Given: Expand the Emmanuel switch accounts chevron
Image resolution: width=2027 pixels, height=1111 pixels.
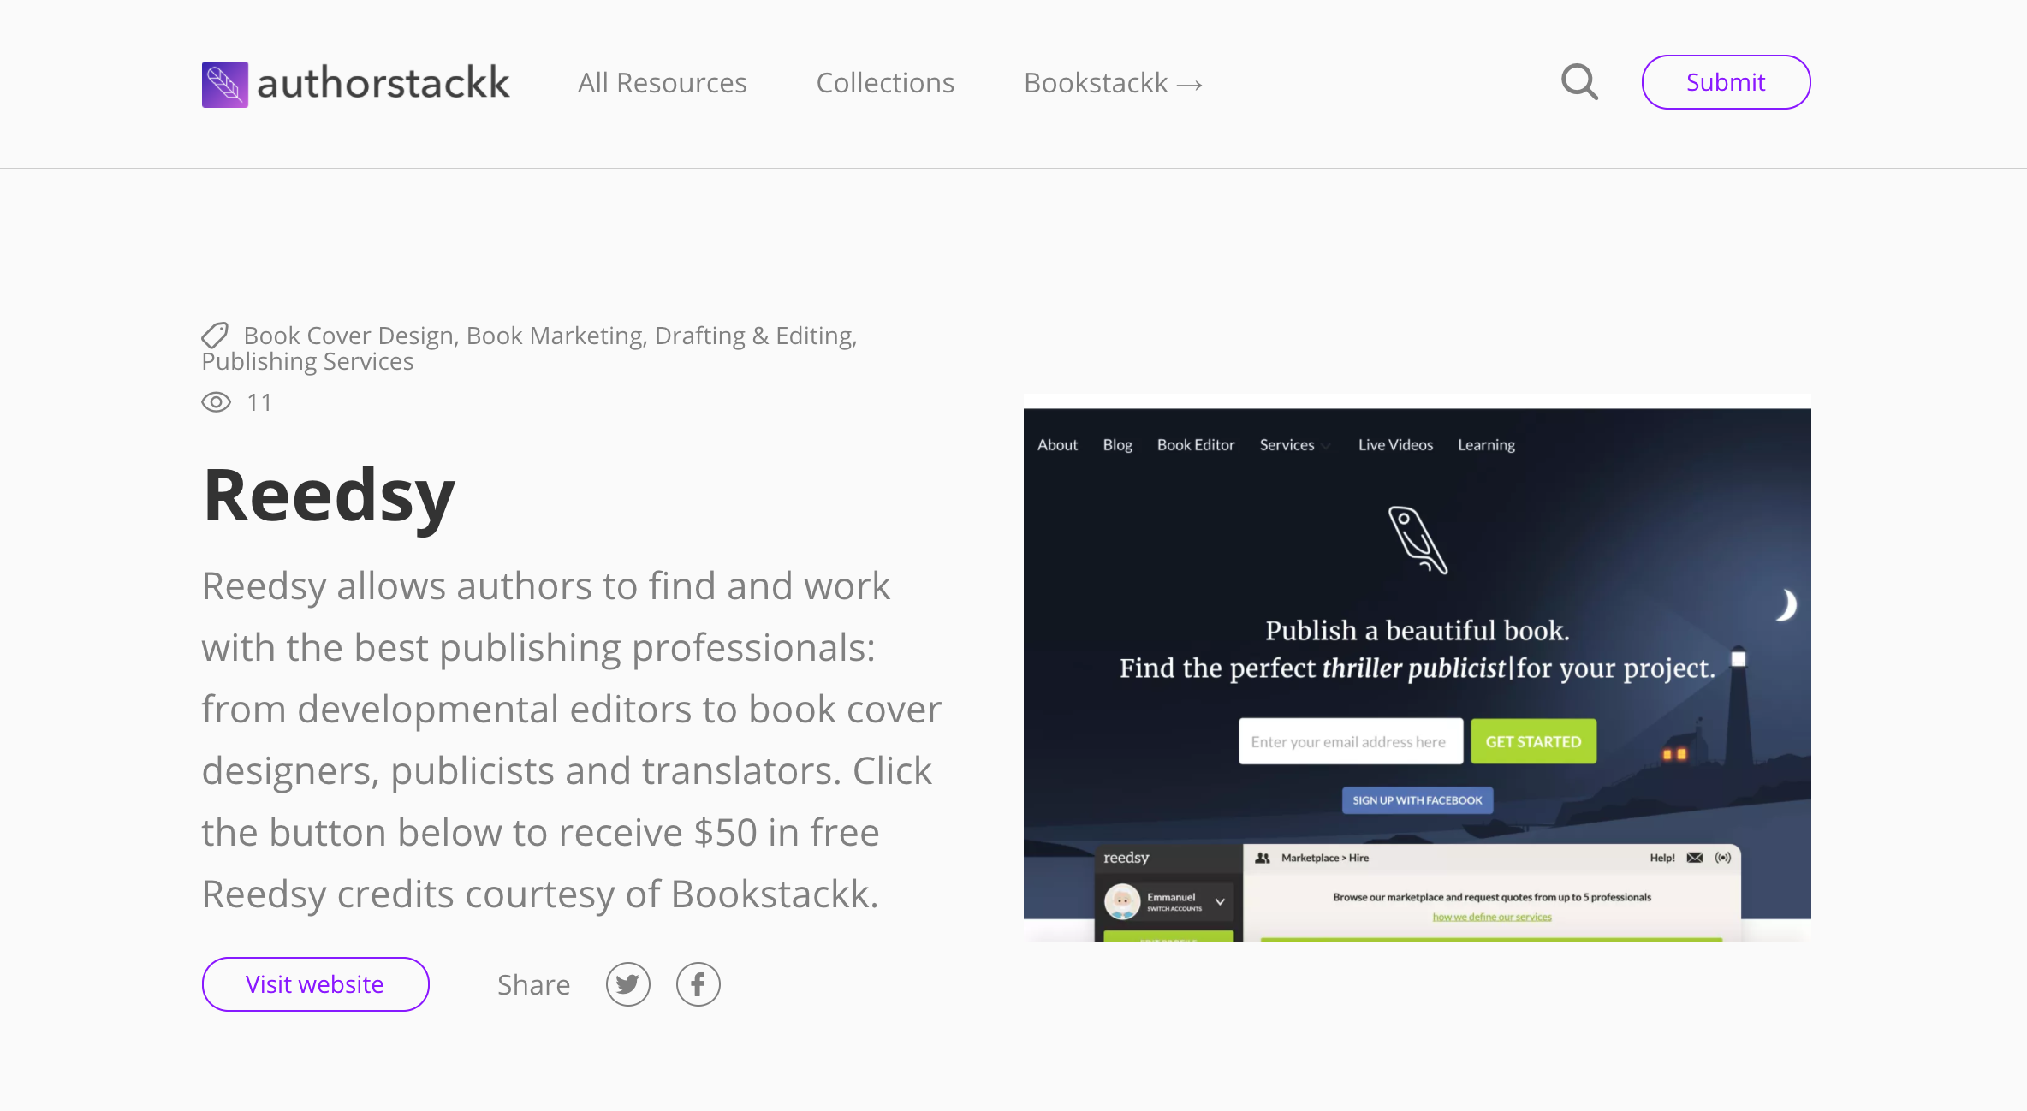Looking at the screenshot, I should tap(1220, 901).
